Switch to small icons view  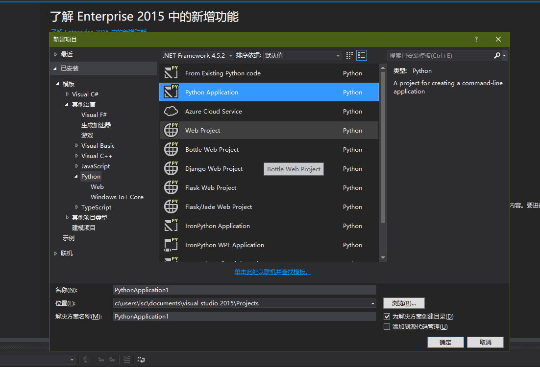pyautogui.click(x=349, y=55)
